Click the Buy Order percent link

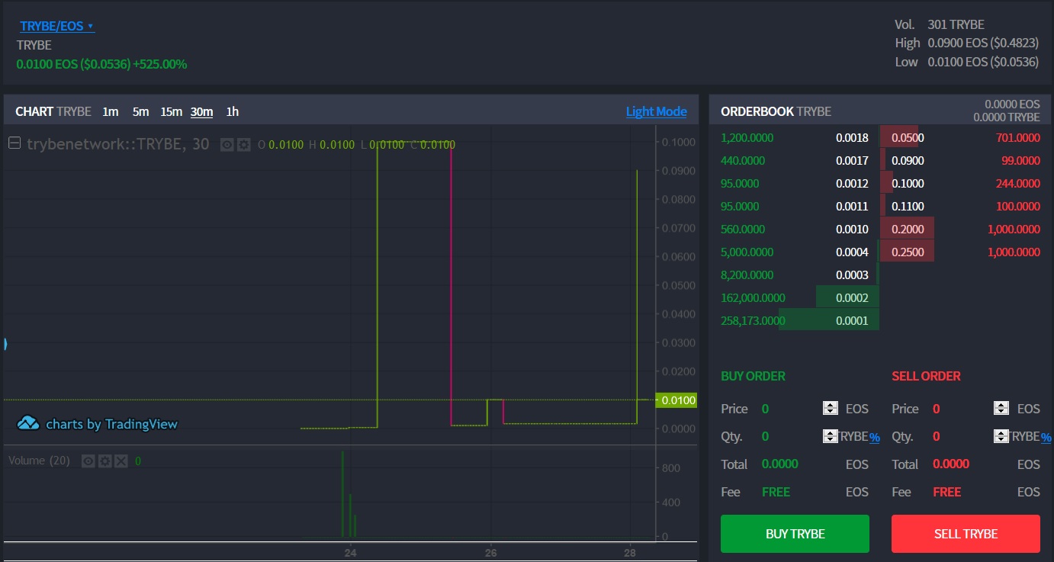click(875, 437)
